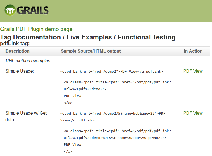
Task: Open the PDF View link for Simple Usage
Action: click(x=193, y=71)
